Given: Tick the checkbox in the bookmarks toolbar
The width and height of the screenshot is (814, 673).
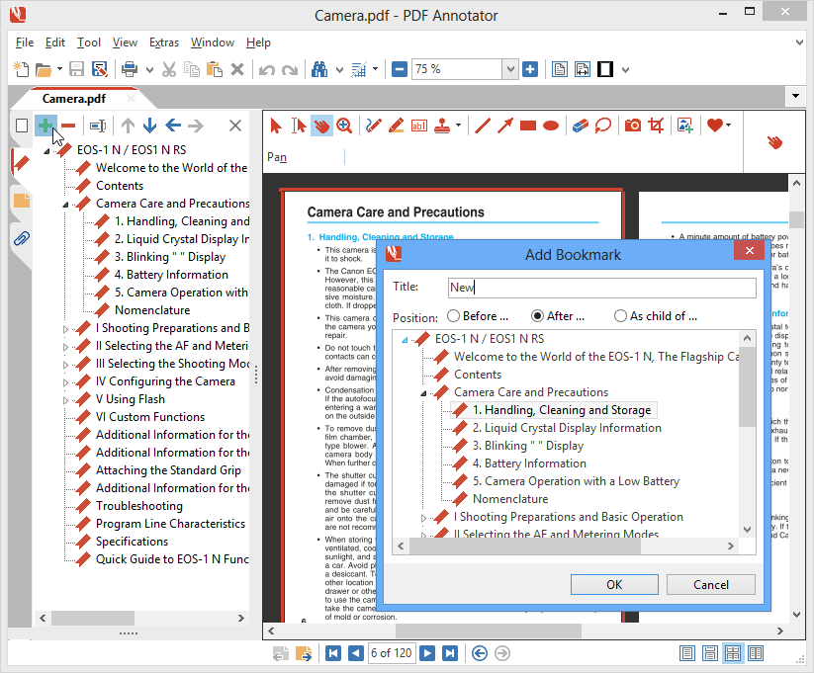Looking at the screenshot, I should (22, 126).
